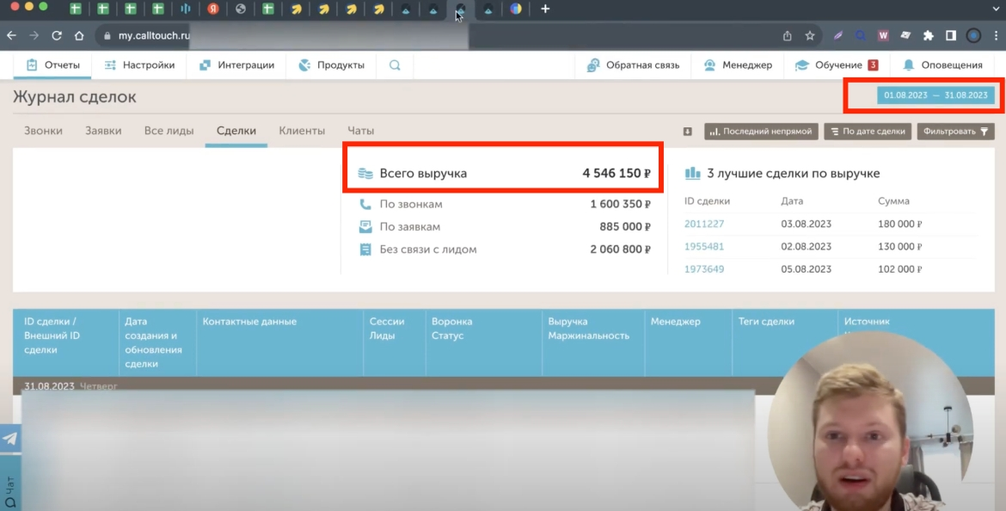Open the Менеджер menu item
Screen dimensions: 1006x511
pyautogui.click(x=738, y=65)
